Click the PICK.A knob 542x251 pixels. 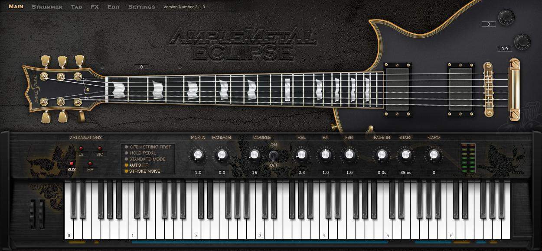[x=197, y=154]
